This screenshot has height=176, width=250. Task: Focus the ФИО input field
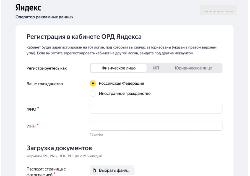[x=156, y=109]
